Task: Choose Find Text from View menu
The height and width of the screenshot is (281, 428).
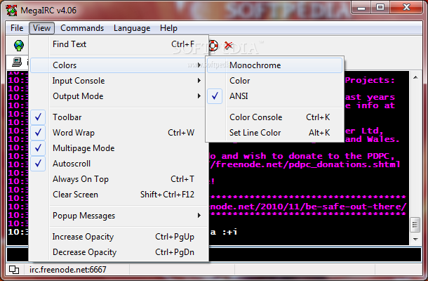Action: tap(119, 44)
